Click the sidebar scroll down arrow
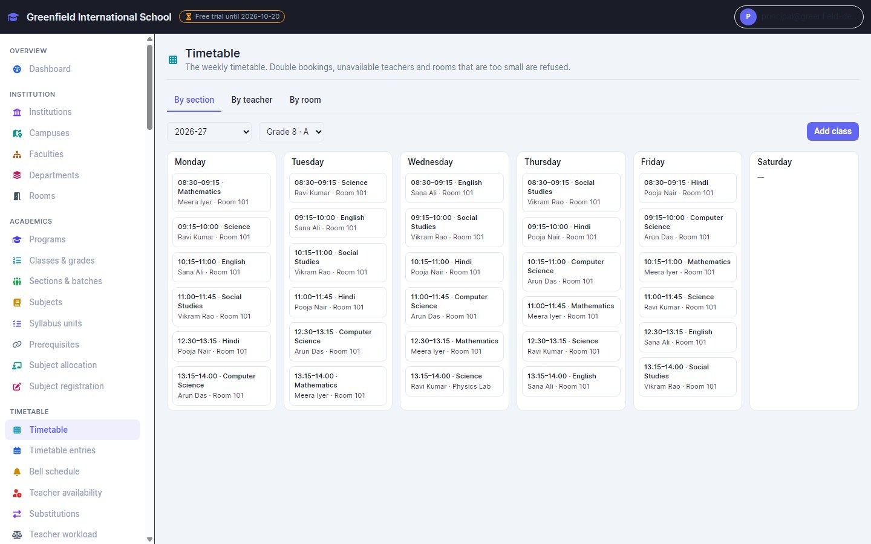The image size is (871, 544). (150, 539)
